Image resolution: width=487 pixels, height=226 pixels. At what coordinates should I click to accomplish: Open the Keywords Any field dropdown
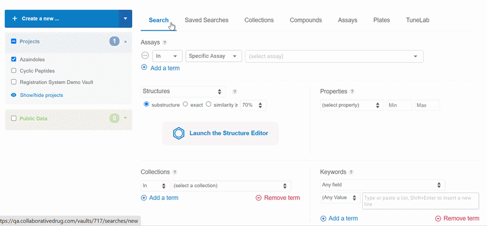coord(382,185)
